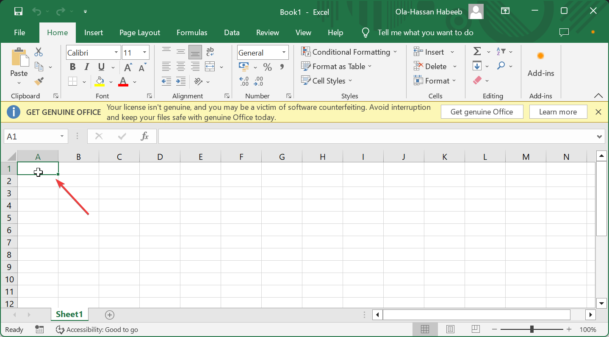
Task: Open the Format cells menu
Action: click(435, 81)
